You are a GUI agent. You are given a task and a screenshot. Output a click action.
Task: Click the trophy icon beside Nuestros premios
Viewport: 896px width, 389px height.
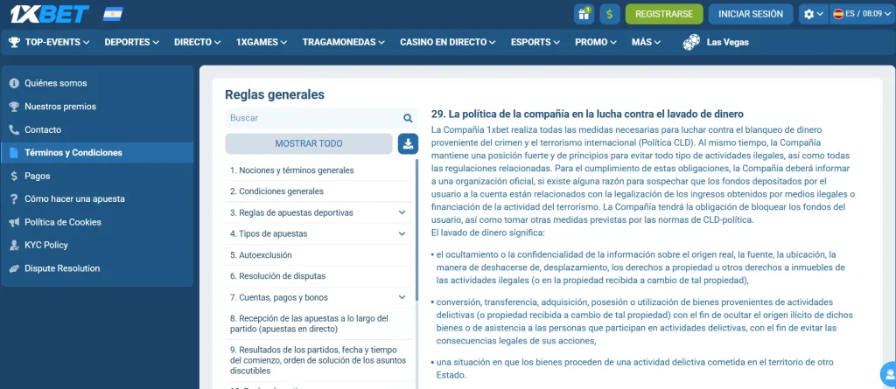tap(14, 107)
